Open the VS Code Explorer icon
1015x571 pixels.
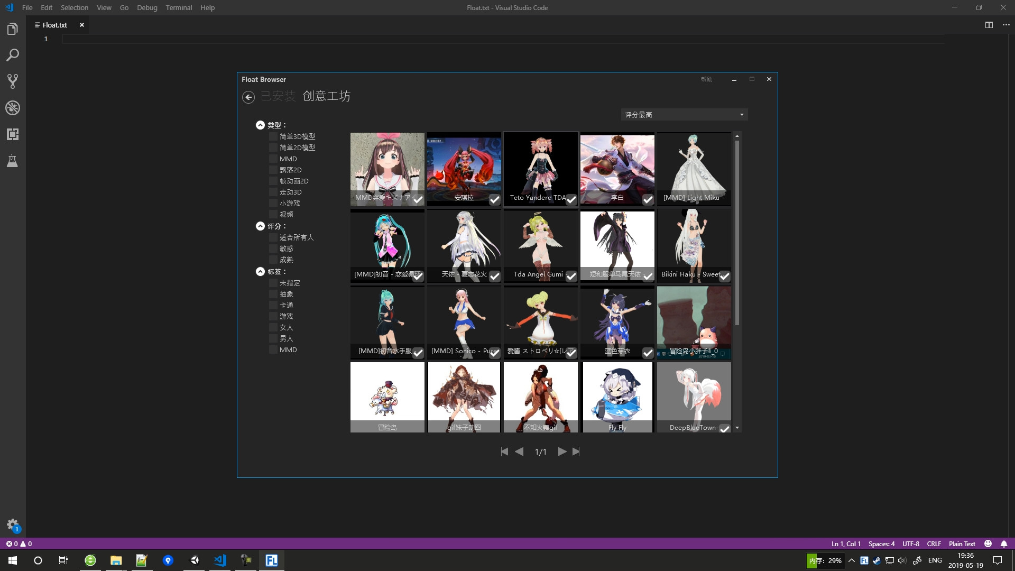tap(13, 29)
